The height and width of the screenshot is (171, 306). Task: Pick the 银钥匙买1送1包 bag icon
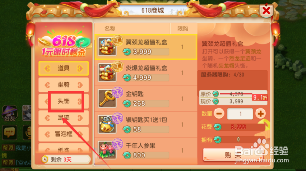107,124
